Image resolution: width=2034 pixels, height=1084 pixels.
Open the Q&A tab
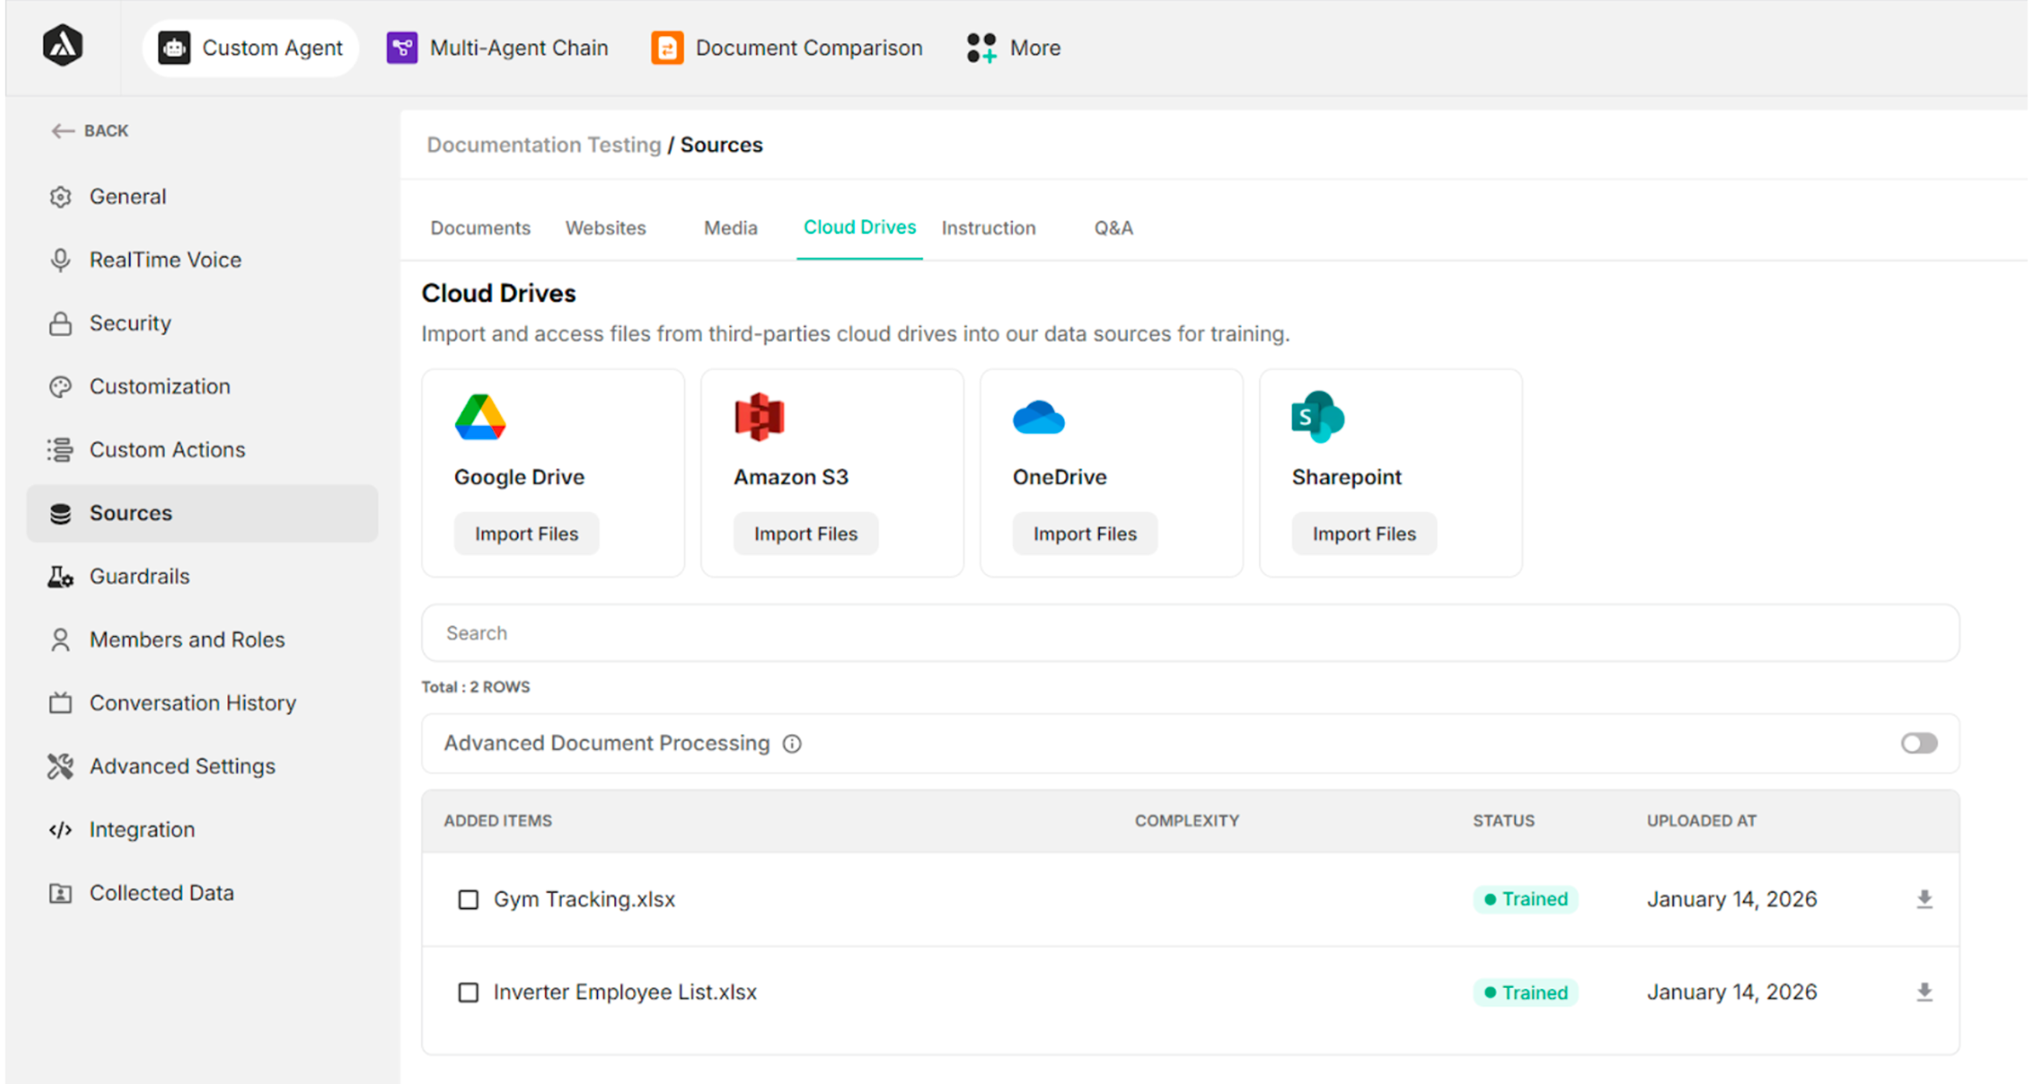tap(1113, 228)
